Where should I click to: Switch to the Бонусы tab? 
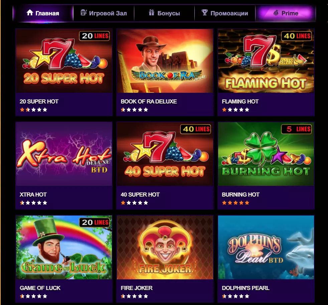tap(165, 13)
